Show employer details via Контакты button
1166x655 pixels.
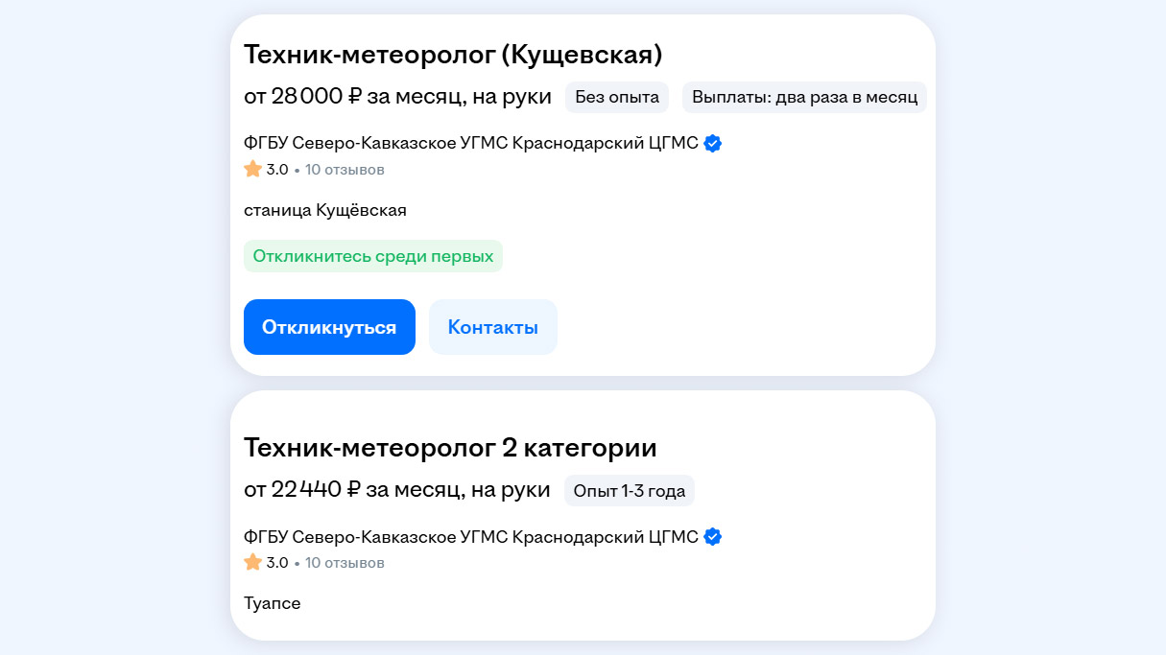click(492, 327)
